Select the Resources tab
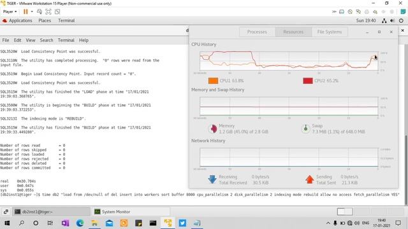The image size is (408, 229). [293, 32]
